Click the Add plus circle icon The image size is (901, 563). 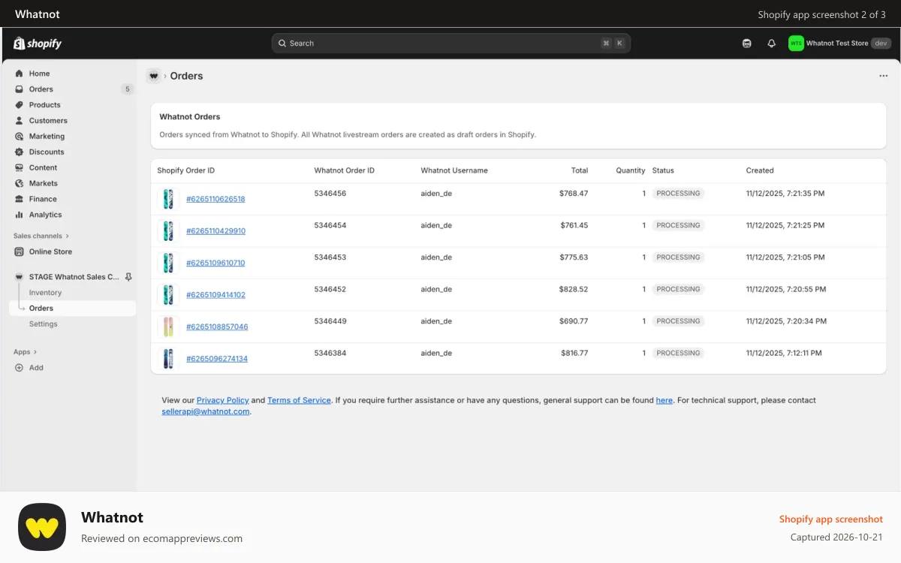pos(20,368)
